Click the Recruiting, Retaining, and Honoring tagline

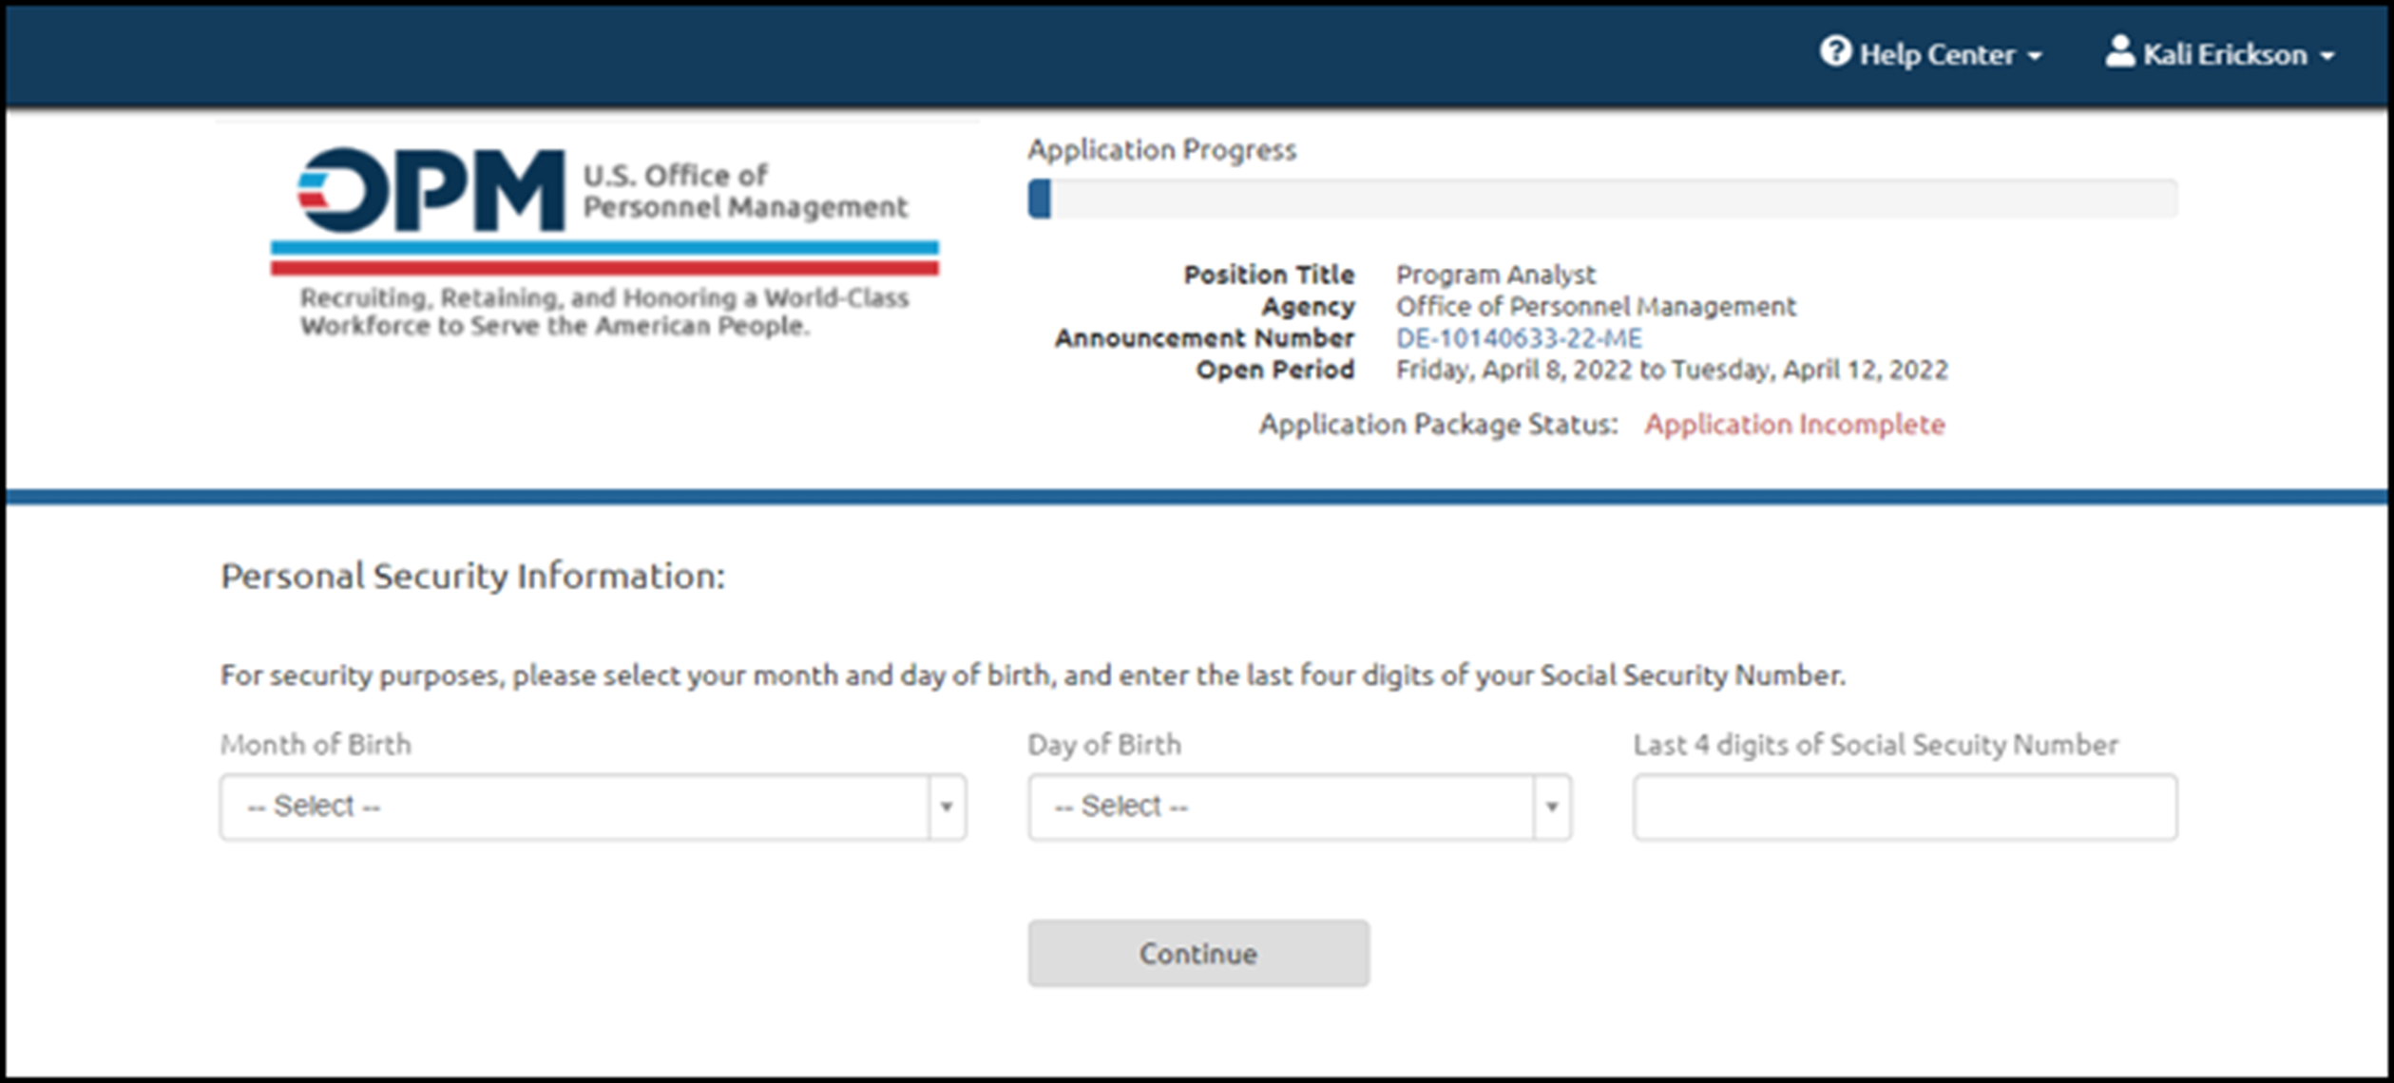tap(604, 312)
